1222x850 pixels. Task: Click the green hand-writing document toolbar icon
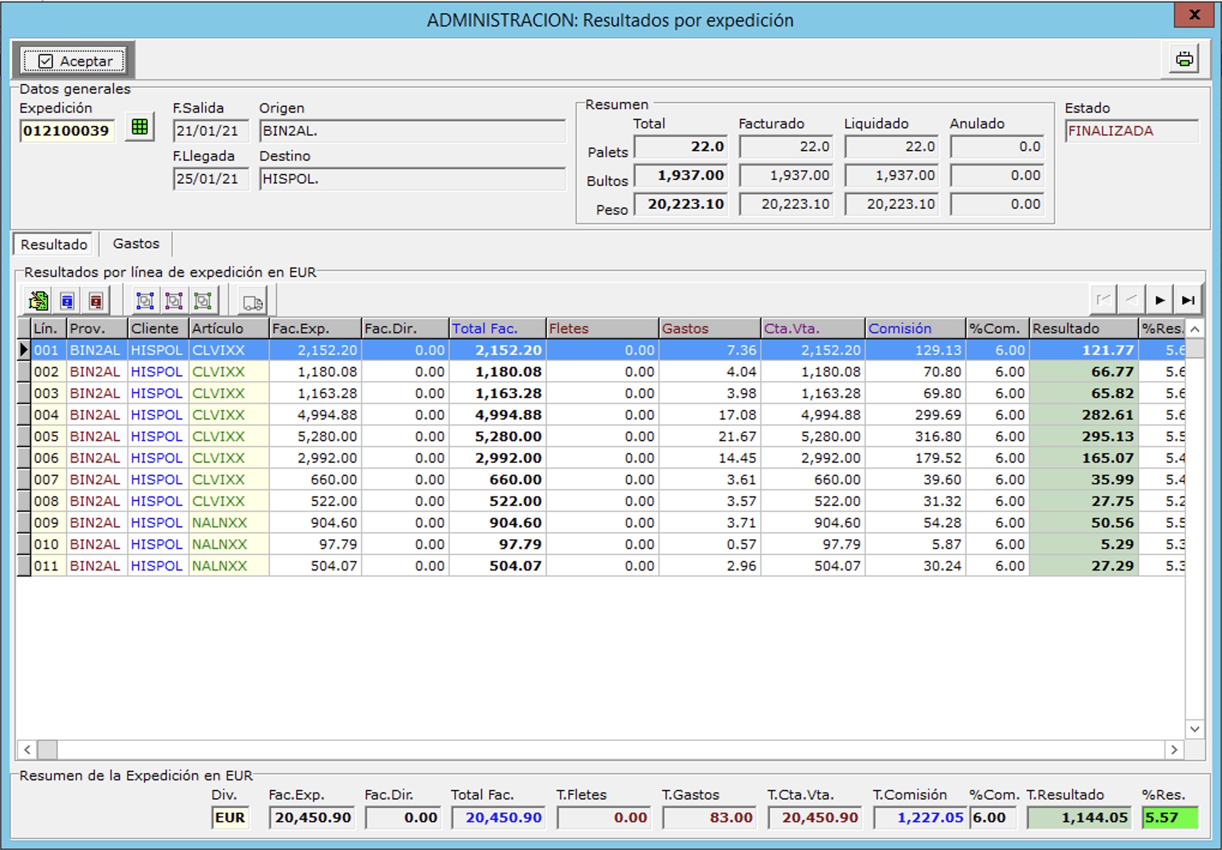tap(38, 301)
